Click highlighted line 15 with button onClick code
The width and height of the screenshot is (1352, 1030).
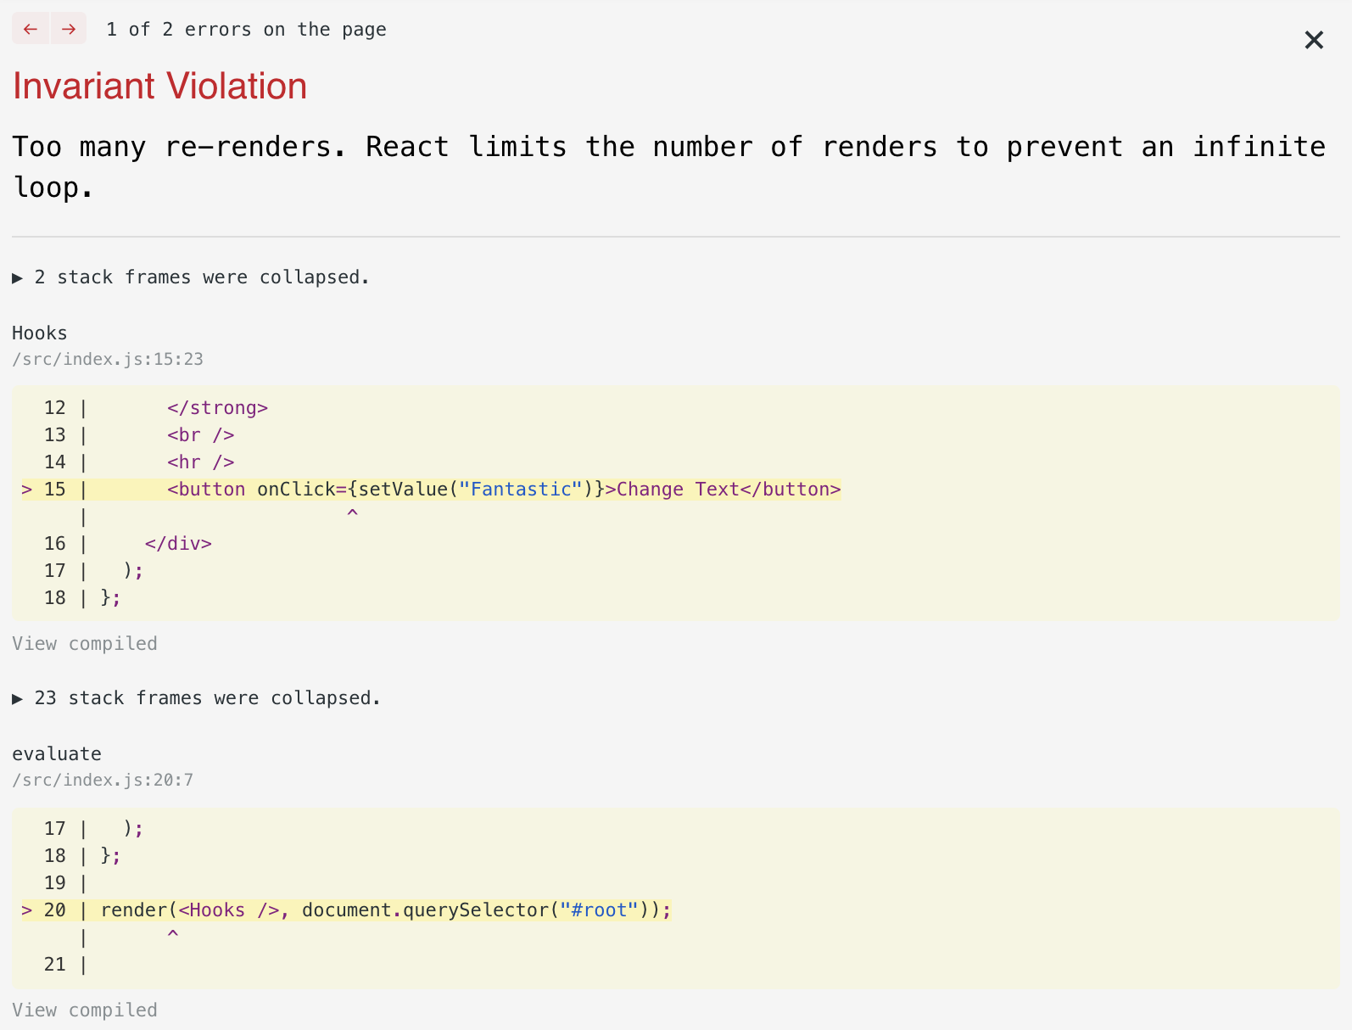click(432, 490)
